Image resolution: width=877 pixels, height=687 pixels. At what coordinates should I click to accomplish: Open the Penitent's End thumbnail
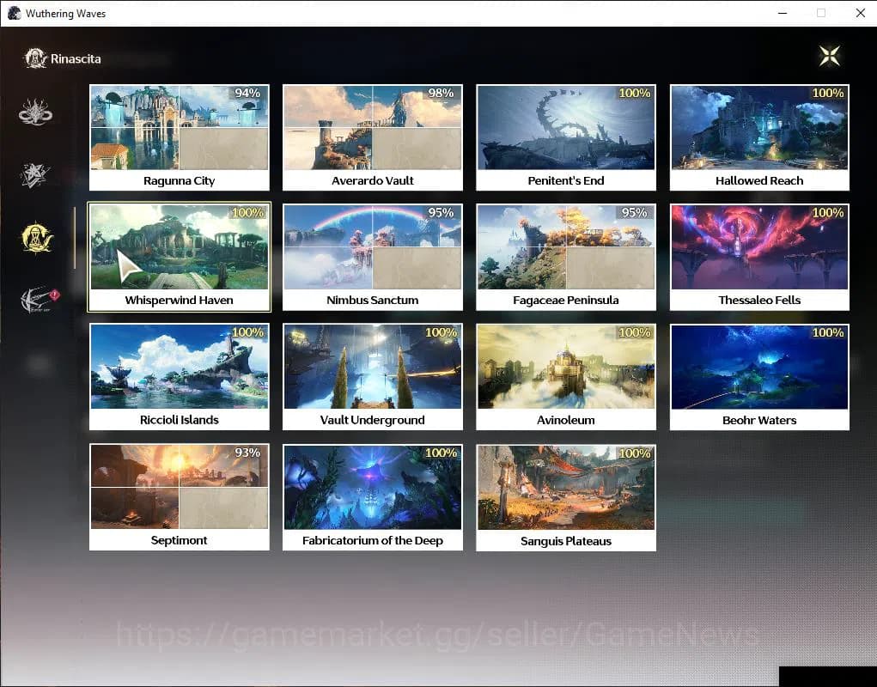click(x=566, y=128)
